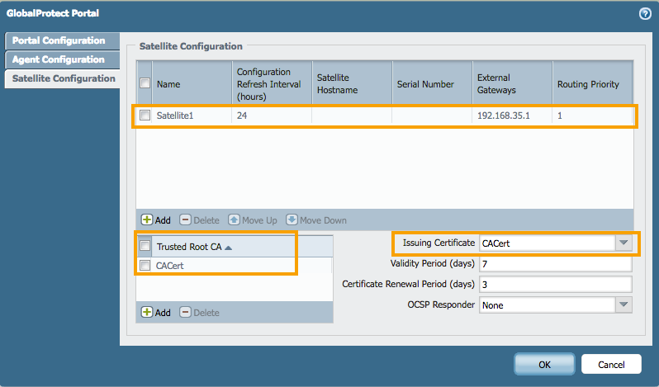This screenshot has width=659, height=387.
Task: Select the Certificate Renewal Period field
Action: point(555,284)
